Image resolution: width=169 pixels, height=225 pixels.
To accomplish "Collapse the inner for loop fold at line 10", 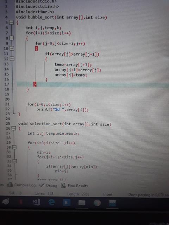I will point(12,49).
